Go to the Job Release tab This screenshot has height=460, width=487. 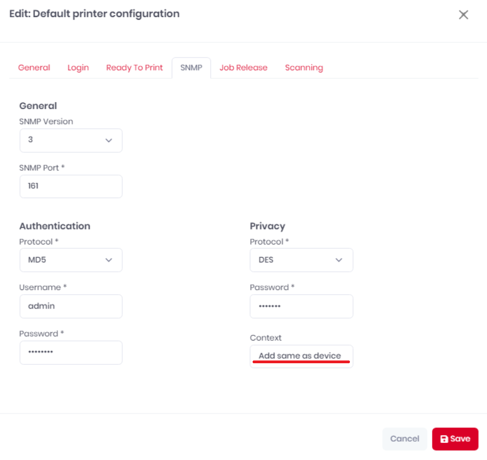click(243, 67)
